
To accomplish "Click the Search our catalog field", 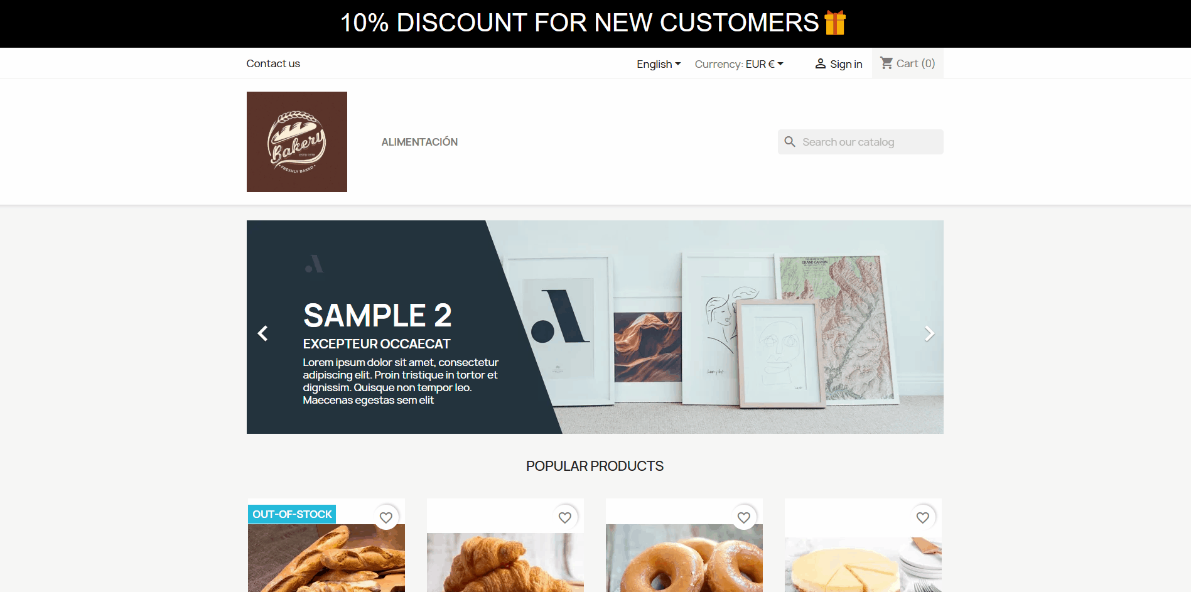I will coord(861,142).
